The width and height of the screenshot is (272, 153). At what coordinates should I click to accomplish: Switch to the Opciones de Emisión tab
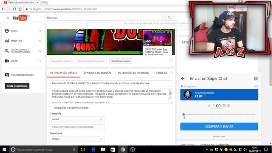pos(97,73)
